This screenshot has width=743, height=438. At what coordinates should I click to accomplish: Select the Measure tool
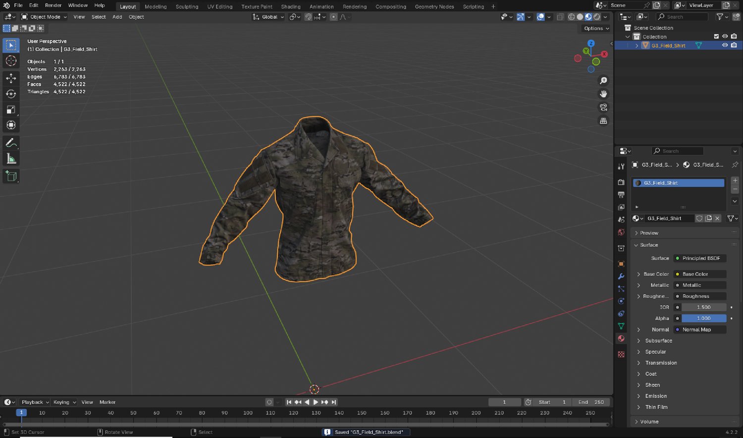11,159
